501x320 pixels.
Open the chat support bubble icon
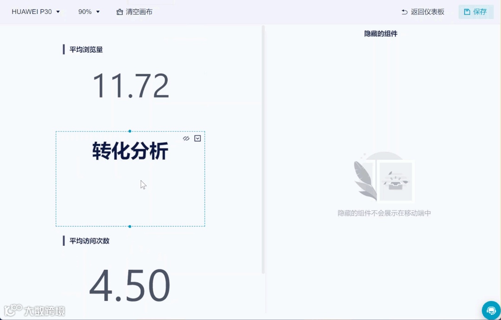(491, 310)
